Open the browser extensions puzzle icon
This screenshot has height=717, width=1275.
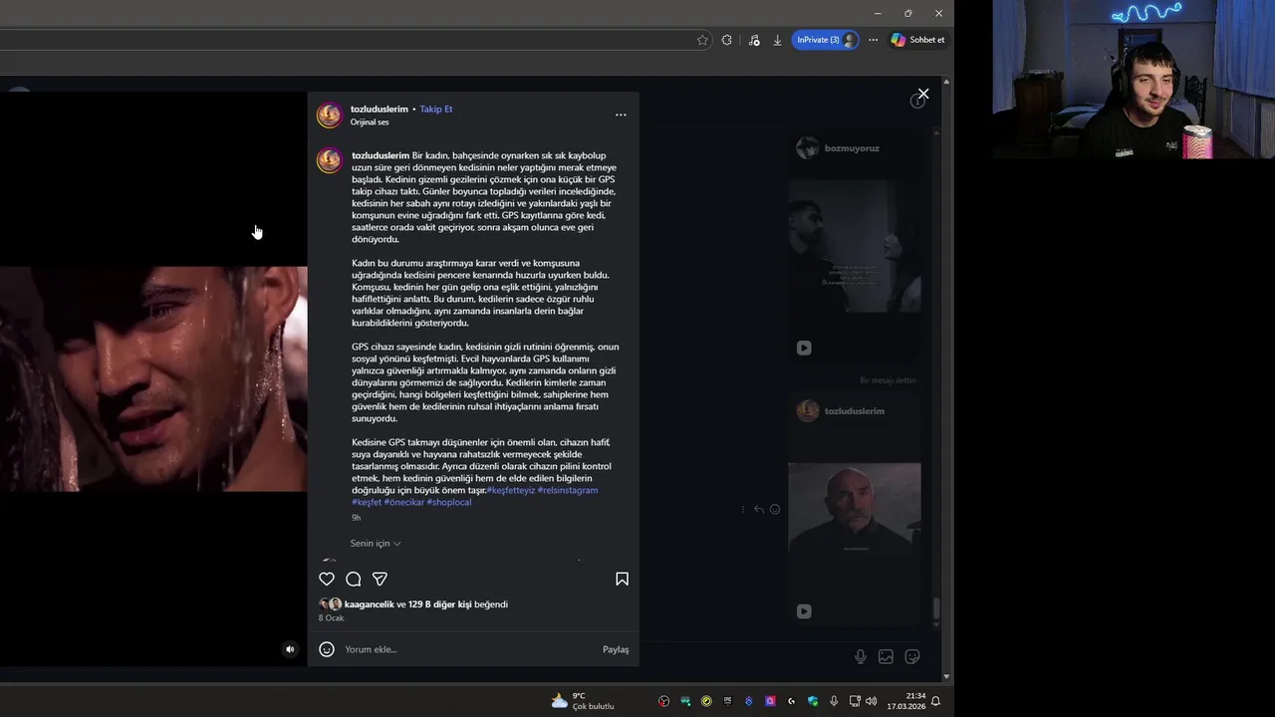coord(726,40)
